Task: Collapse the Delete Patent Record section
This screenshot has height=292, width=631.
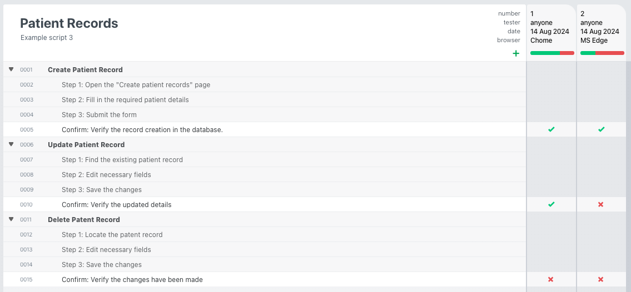Action: coord(11,219)
